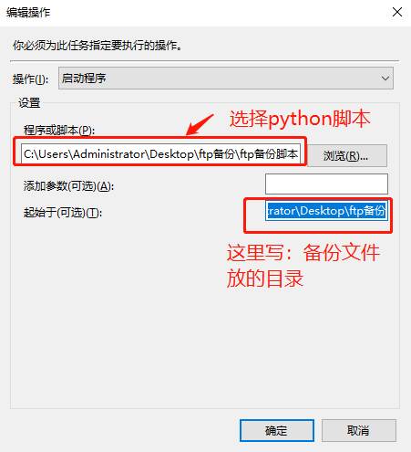
Task: Focus the empty 添加参数 input field
Action: 326,184
